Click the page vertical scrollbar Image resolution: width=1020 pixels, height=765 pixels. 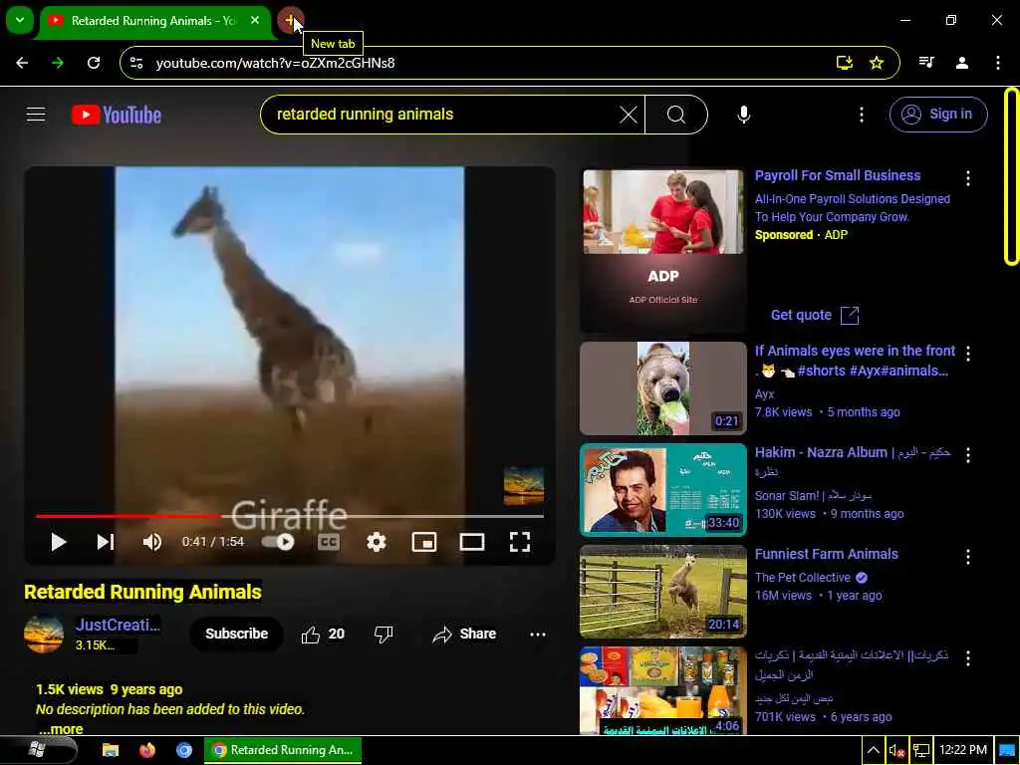(x=1012, y=176)
